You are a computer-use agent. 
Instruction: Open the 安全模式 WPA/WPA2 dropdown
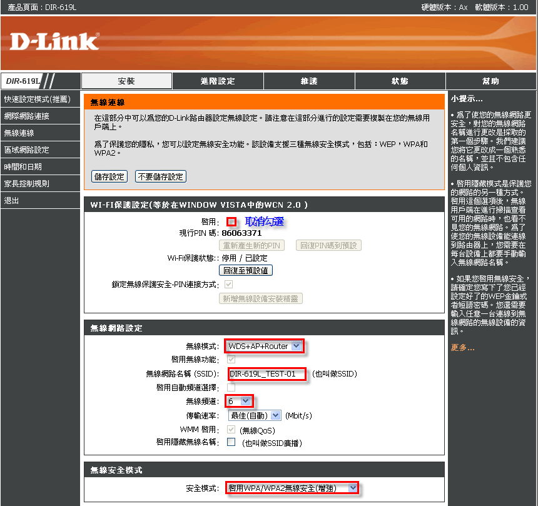pos(292,488)
